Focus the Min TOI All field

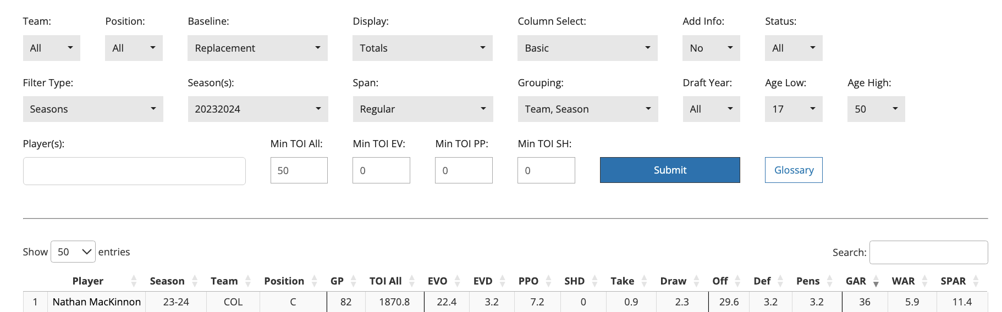299,170
